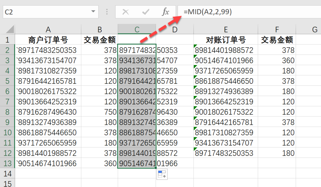Click the fill handle on cell C13

coord(156,167)
